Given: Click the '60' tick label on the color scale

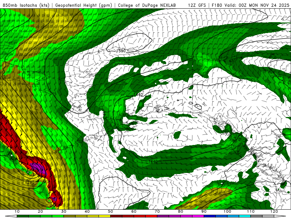Looking at the screenshot, I should (134, 211).
